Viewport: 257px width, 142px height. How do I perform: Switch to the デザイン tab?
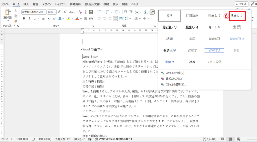(46, 4)
